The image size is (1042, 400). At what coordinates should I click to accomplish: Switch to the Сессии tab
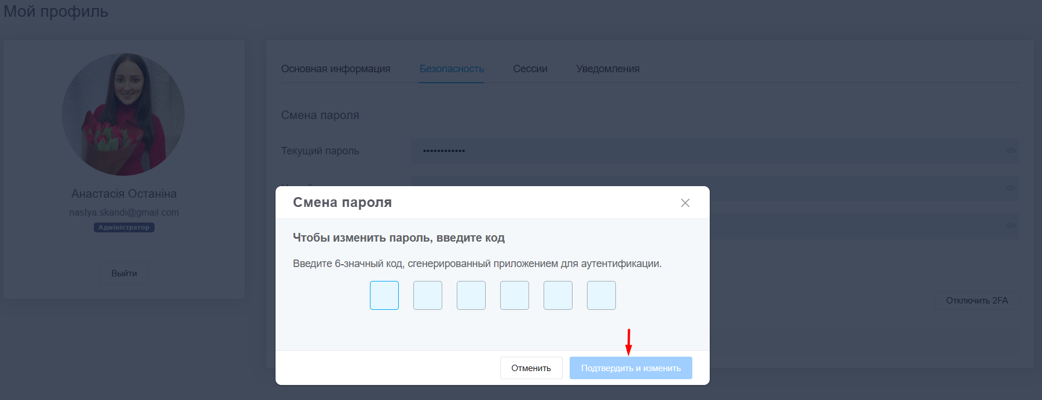coord(530,69)
